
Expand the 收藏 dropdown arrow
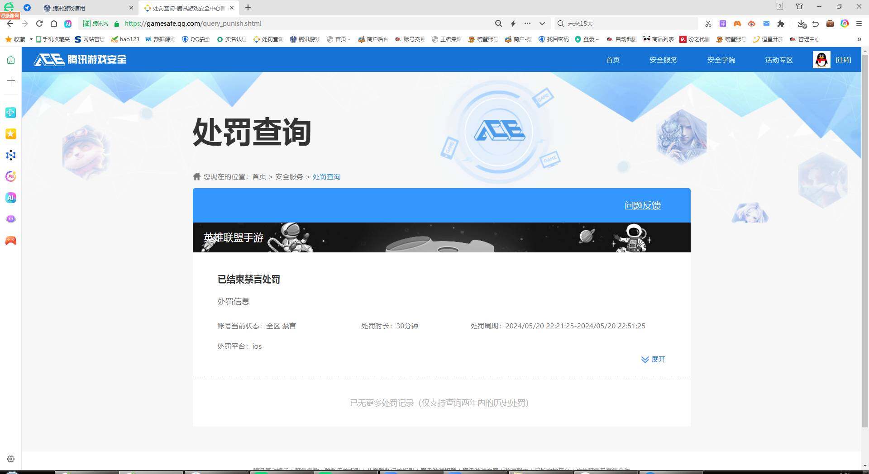(x=31, y=39)
